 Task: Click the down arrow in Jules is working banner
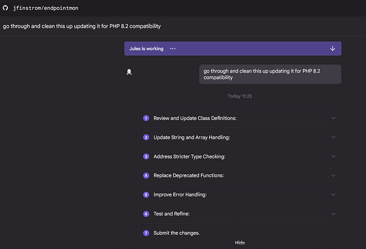[333, 49]
